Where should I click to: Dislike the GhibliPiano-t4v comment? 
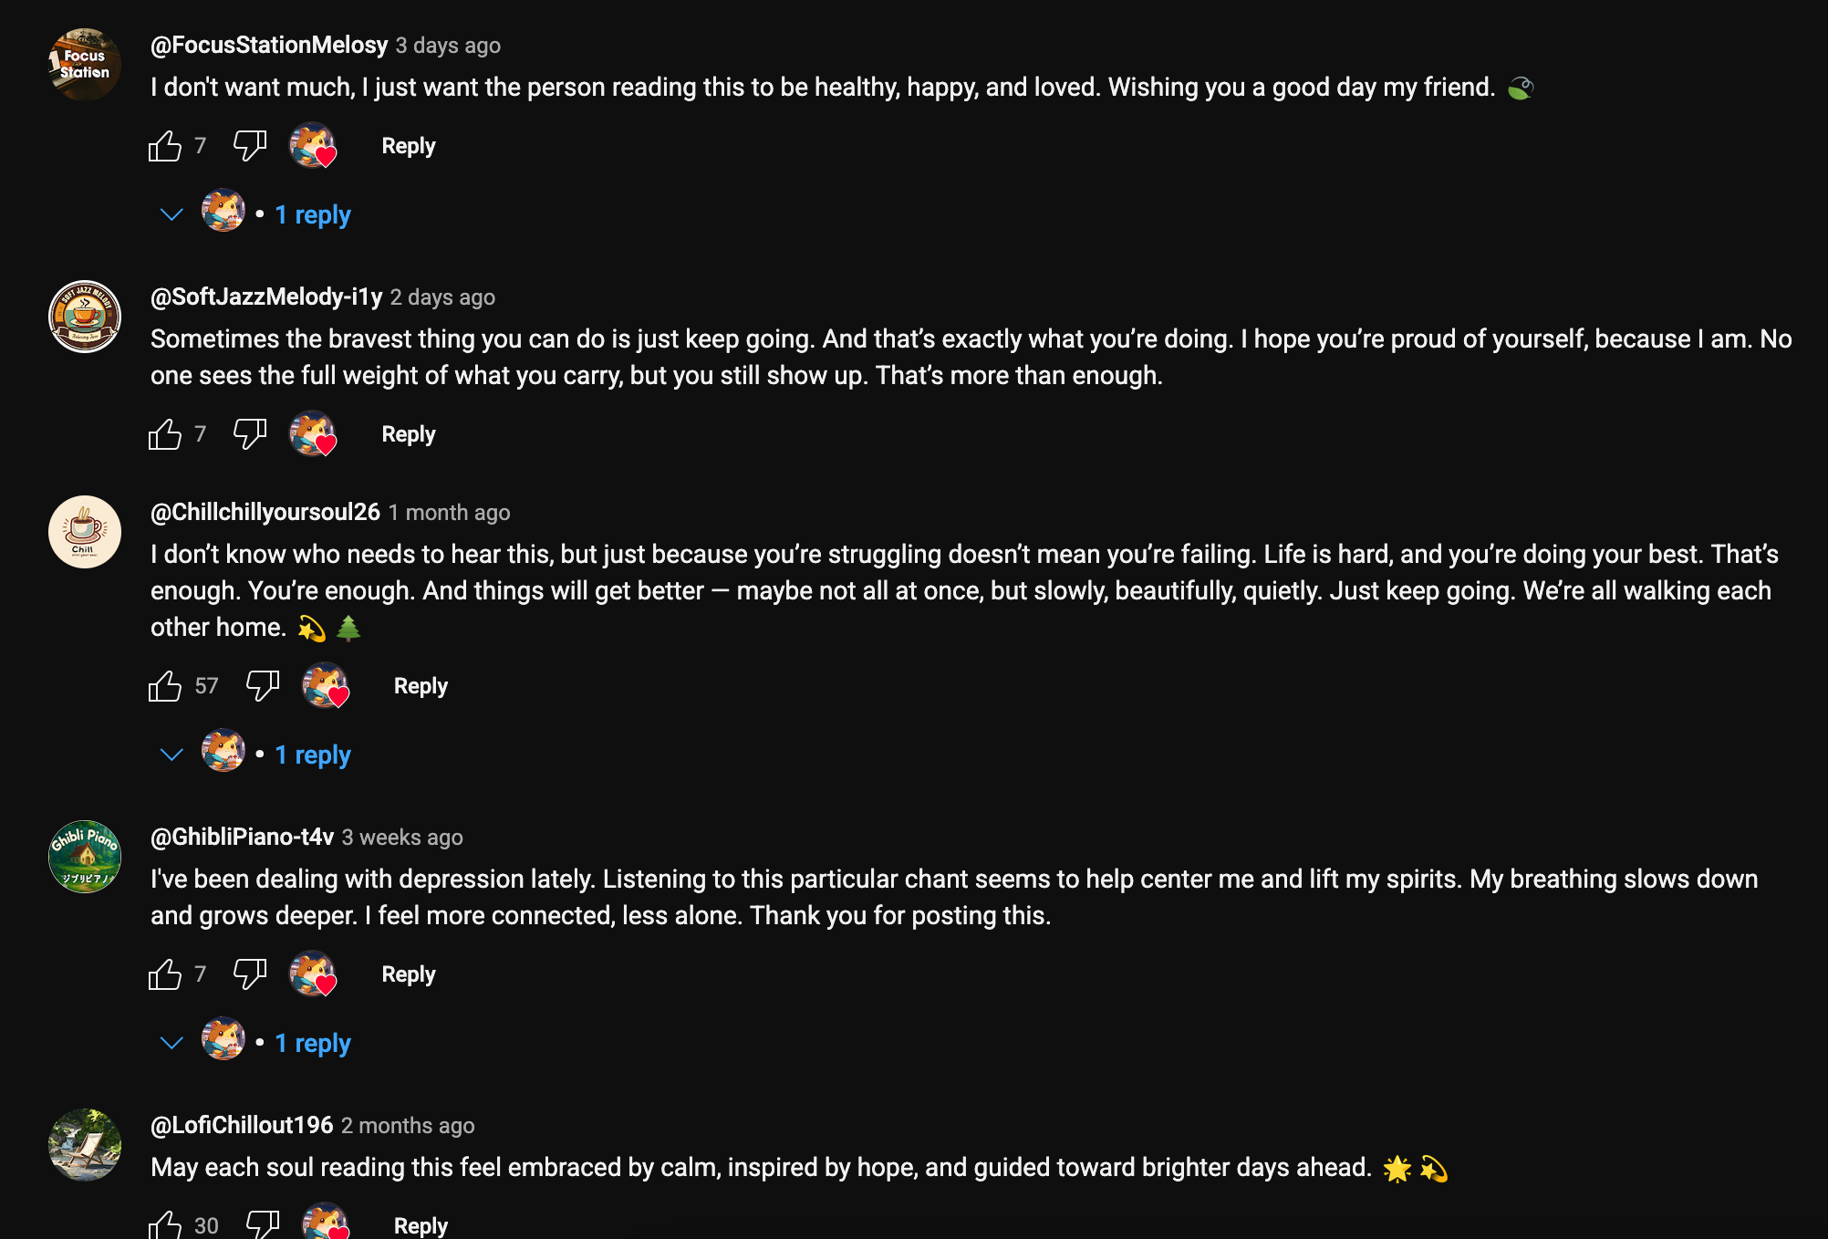249,974
